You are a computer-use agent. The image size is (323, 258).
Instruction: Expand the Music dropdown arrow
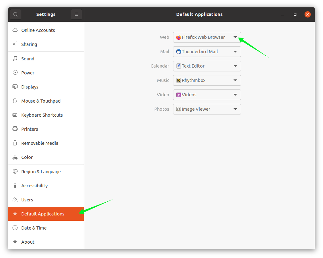tap(235, 80)
